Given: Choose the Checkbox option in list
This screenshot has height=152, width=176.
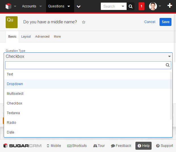Looking at the screenshot, I should click(x=88, y=103).
